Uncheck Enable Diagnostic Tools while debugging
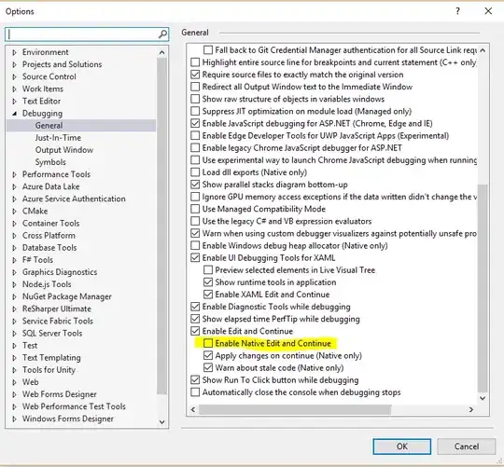This screenshot has height=467, width=504. (x=195, y=307)
